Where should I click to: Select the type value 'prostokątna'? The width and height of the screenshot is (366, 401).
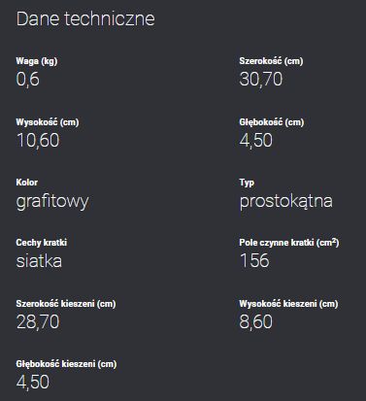(x=286, y=202)
